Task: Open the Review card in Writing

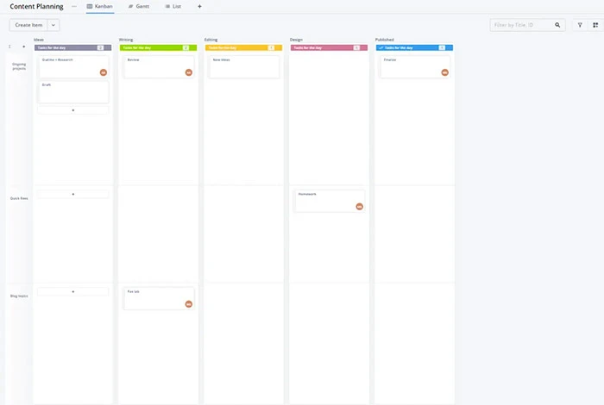Action: point(158,67)
